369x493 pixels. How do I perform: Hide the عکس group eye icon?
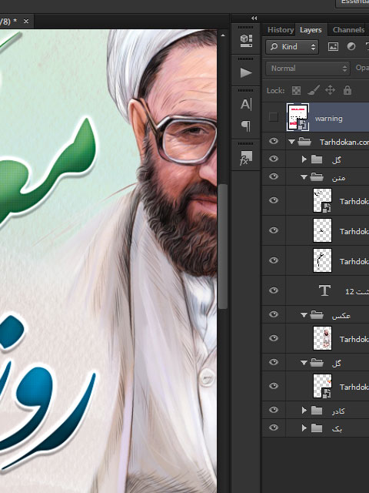(274, 314)
